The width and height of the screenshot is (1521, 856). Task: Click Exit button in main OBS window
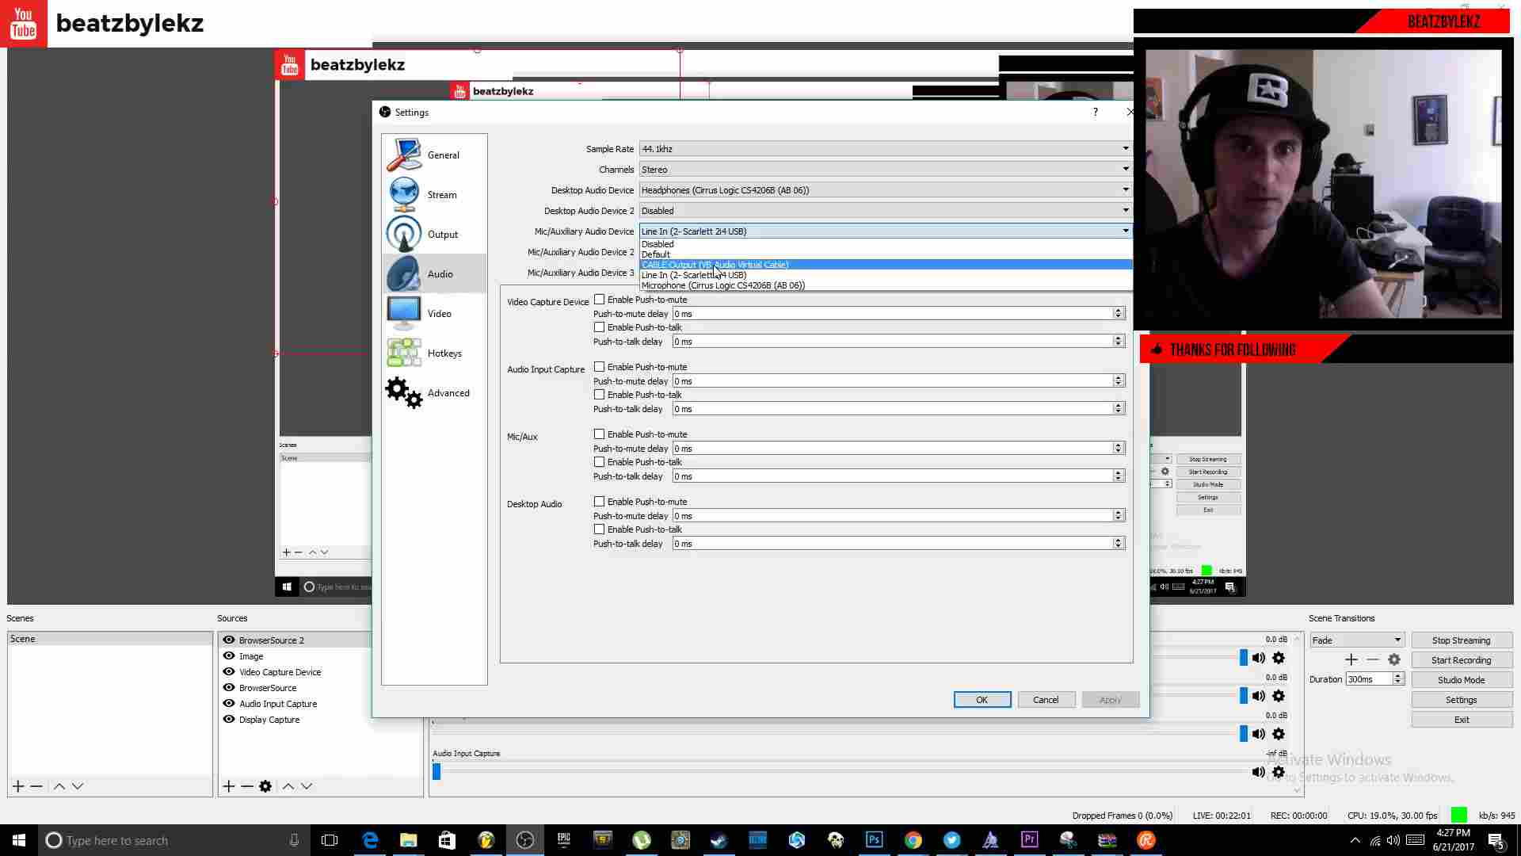(1462, 720)
